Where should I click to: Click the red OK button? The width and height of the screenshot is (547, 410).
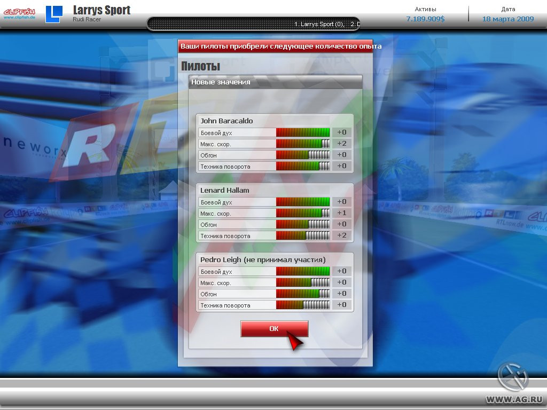pyautogui.click(x=274, y=328)
